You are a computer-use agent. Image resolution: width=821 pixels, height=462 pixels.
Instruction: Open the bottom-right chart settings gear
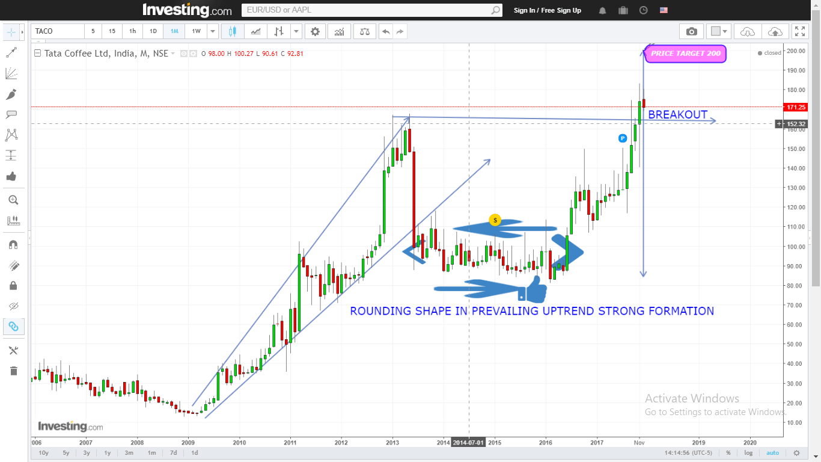[797, 453]
